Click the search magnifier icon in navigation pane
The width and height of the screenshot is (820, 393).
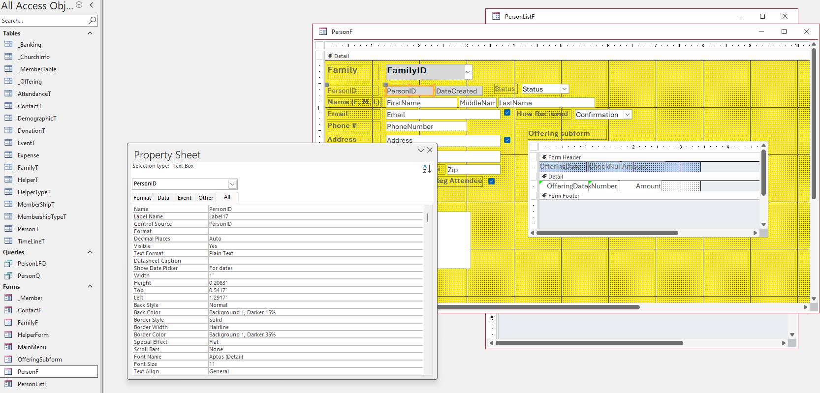[92, 20]
